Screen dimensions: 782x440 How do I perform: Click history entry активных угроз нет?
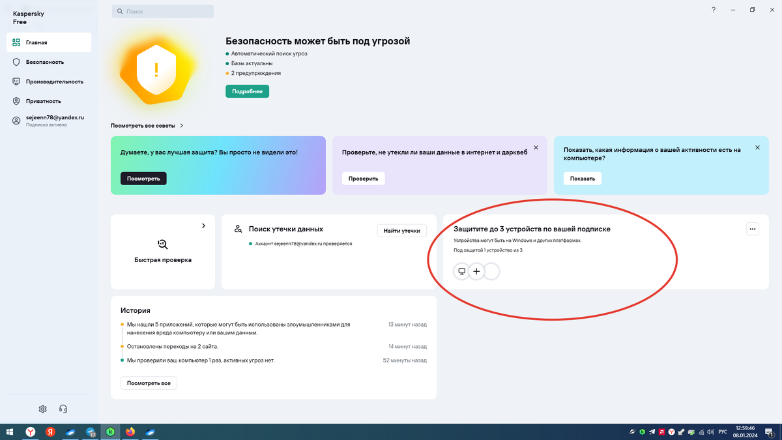[201, 360]
